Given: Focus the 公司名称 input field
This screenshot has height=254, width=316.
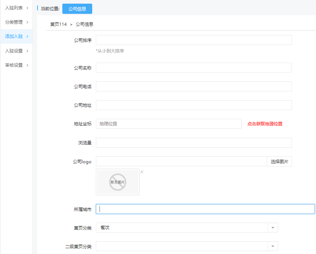Looking at the screenshot, I should [x=194, y=67].
